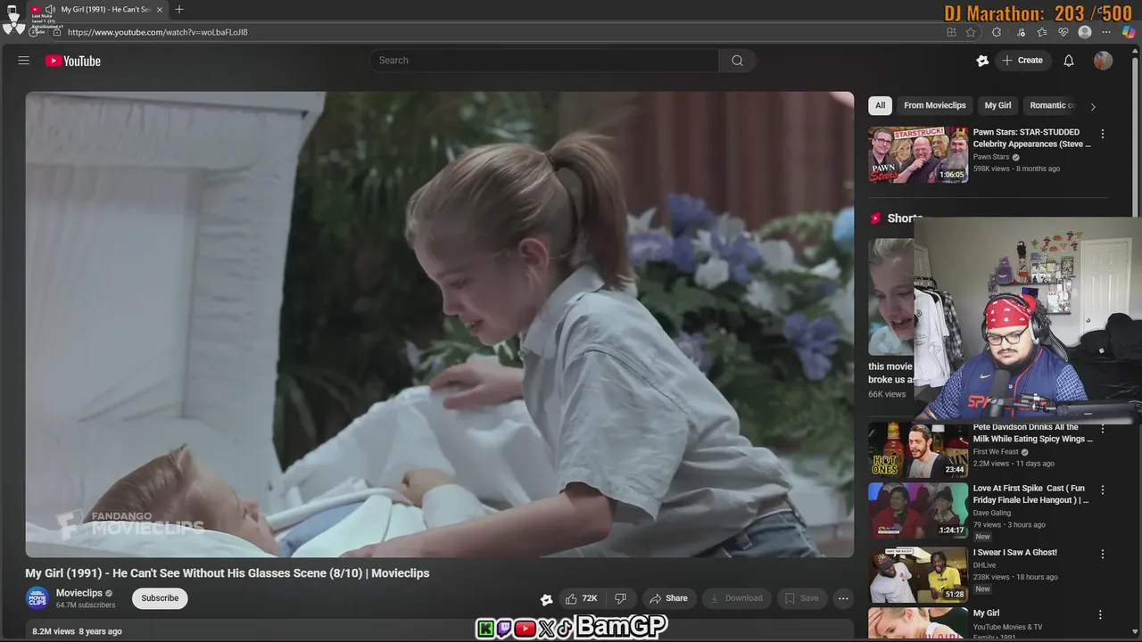Run the search with the magnifier button
The width and height of the screenshot is (1142, 642).
coord(737,61)
